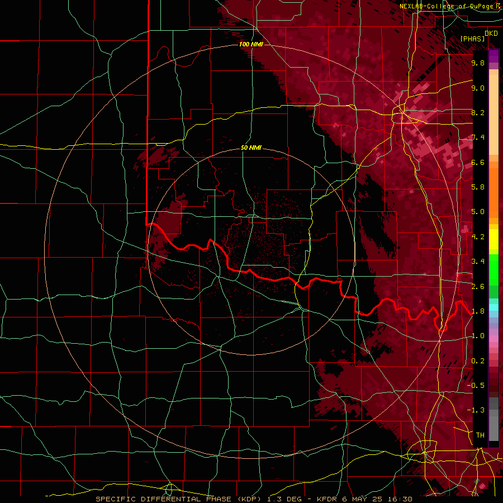Click the cyan segment of the color bar
This screenshot has width=503, height=503.
point(493,307)
